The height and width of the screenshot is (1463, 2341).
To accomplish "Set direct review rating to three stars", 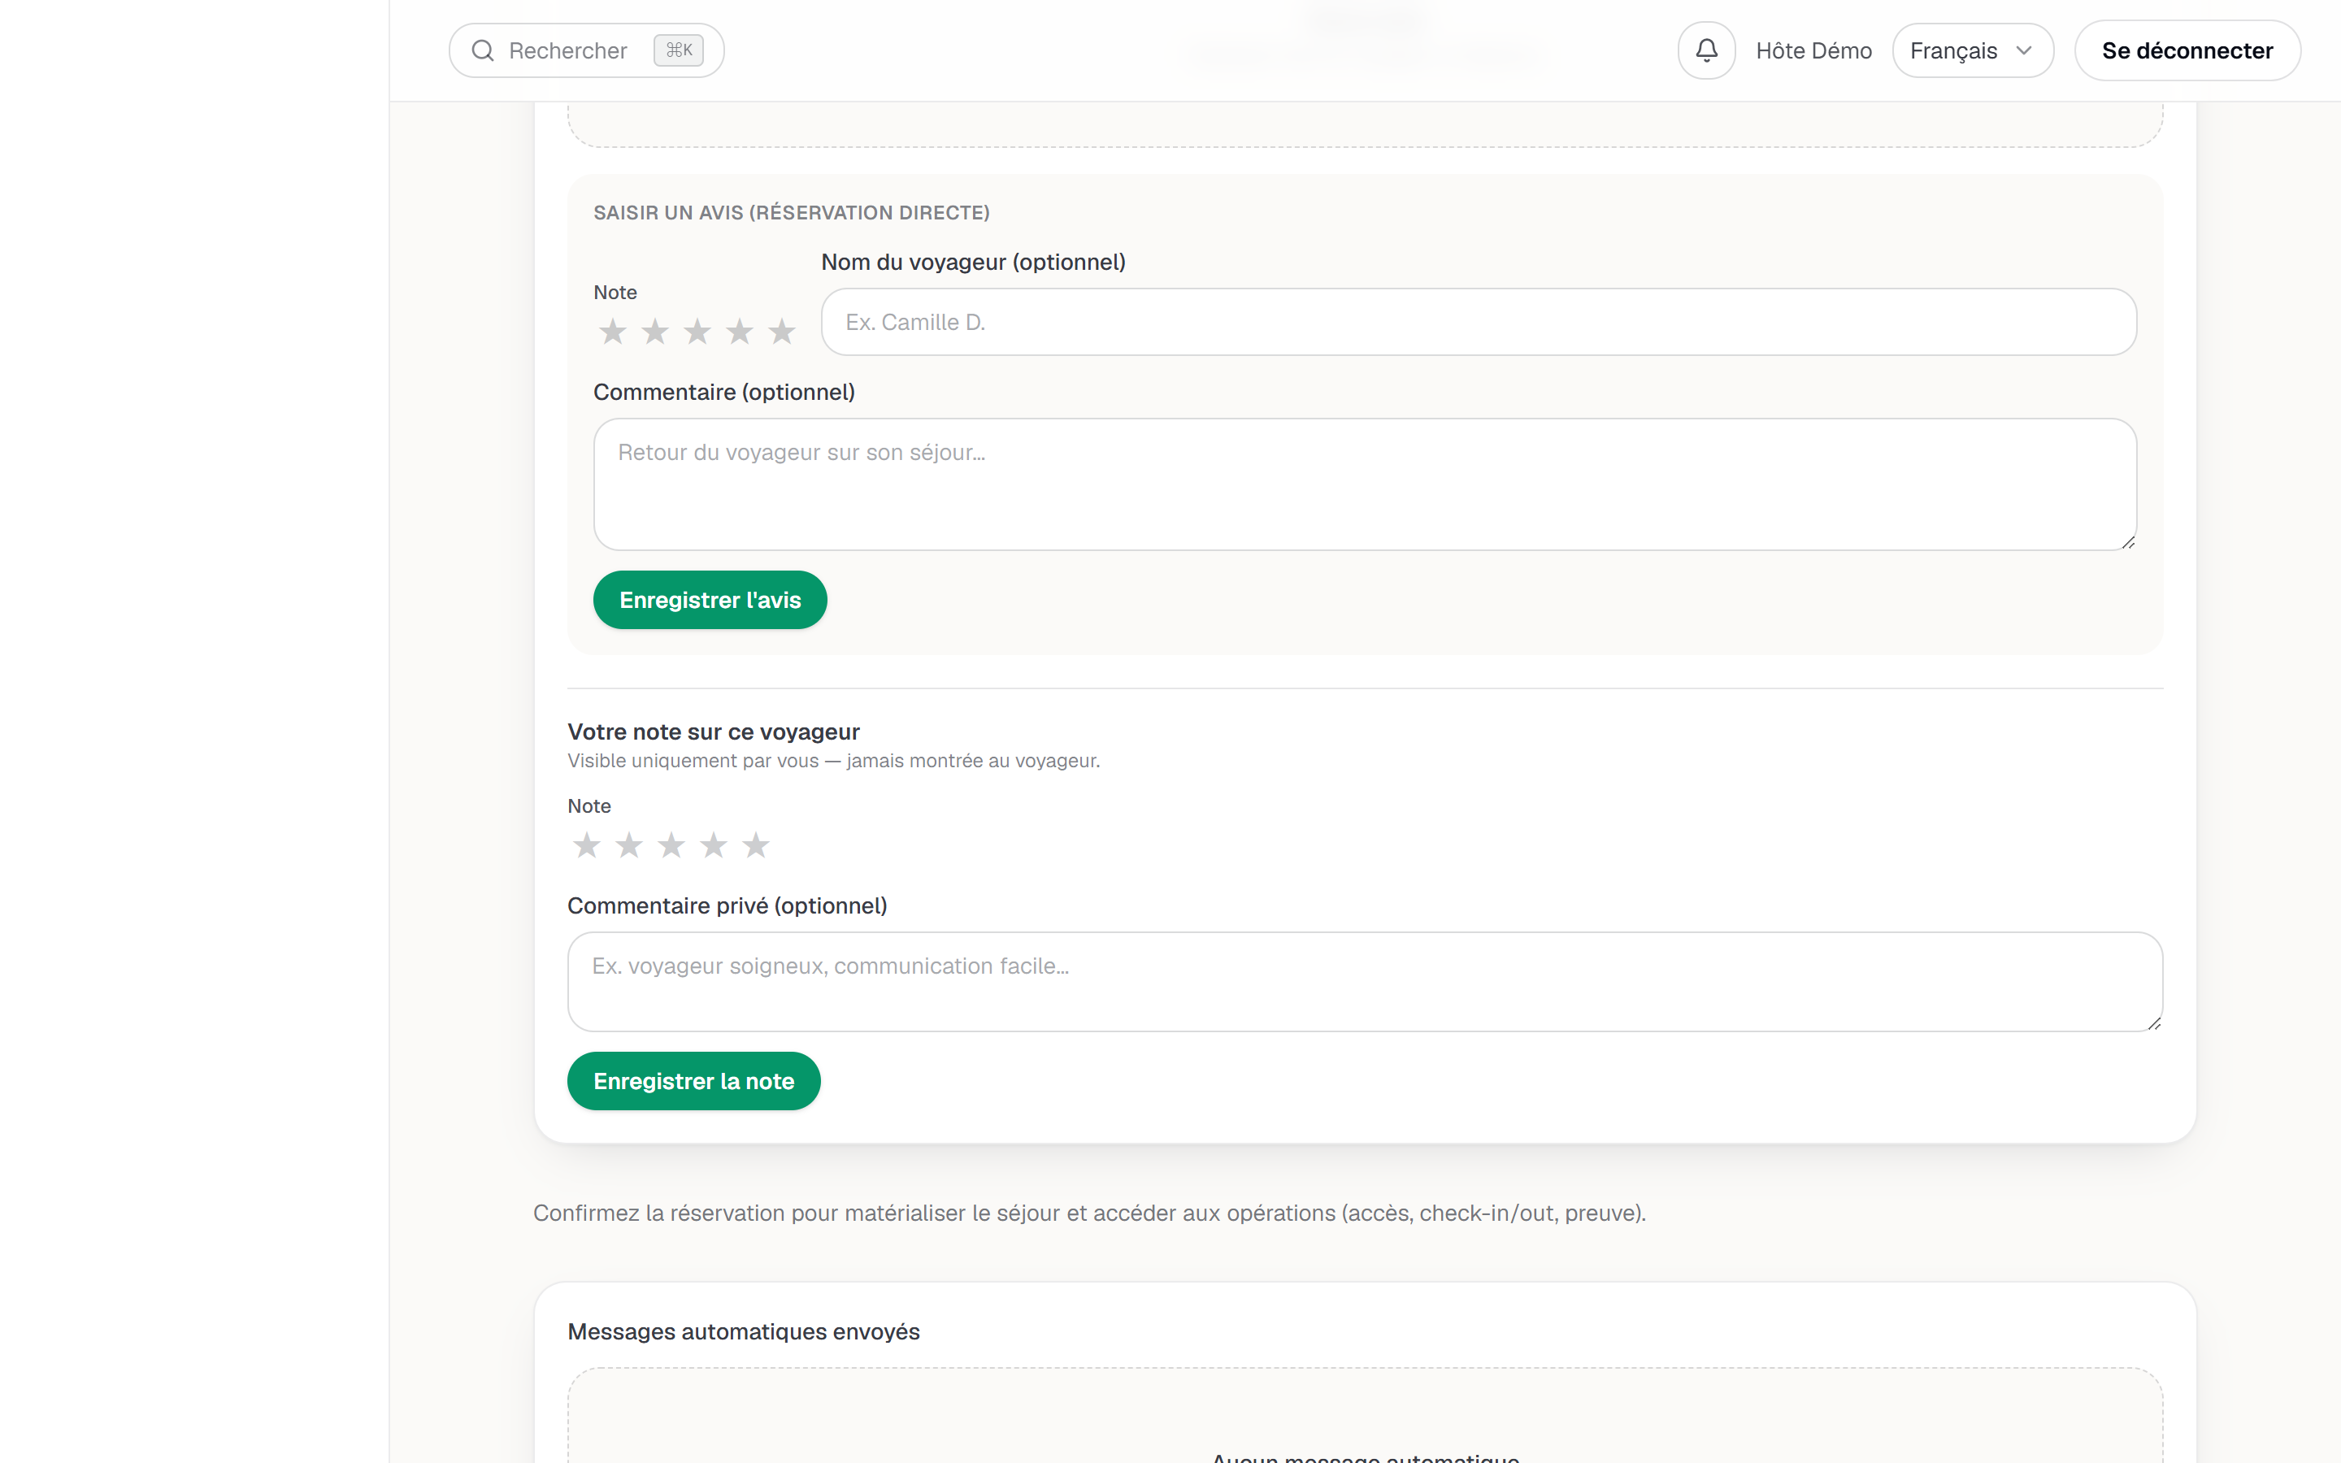I will click(x=697, y=332).
